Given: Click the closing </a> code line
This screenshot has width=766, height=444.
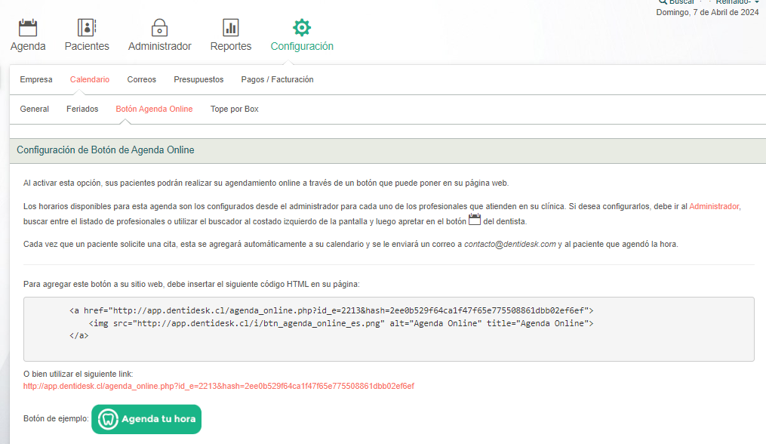Looking at the screenshot, I should point(78,335).
